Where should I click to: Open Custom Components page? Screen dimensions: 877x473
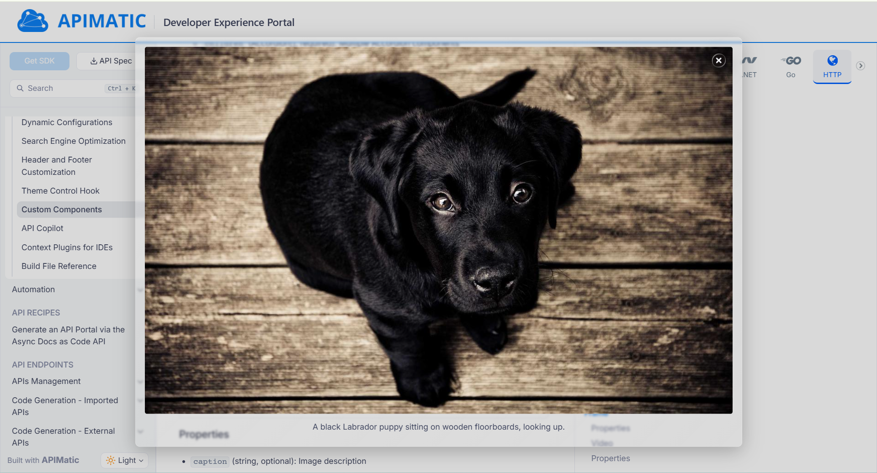coord(62,210)
